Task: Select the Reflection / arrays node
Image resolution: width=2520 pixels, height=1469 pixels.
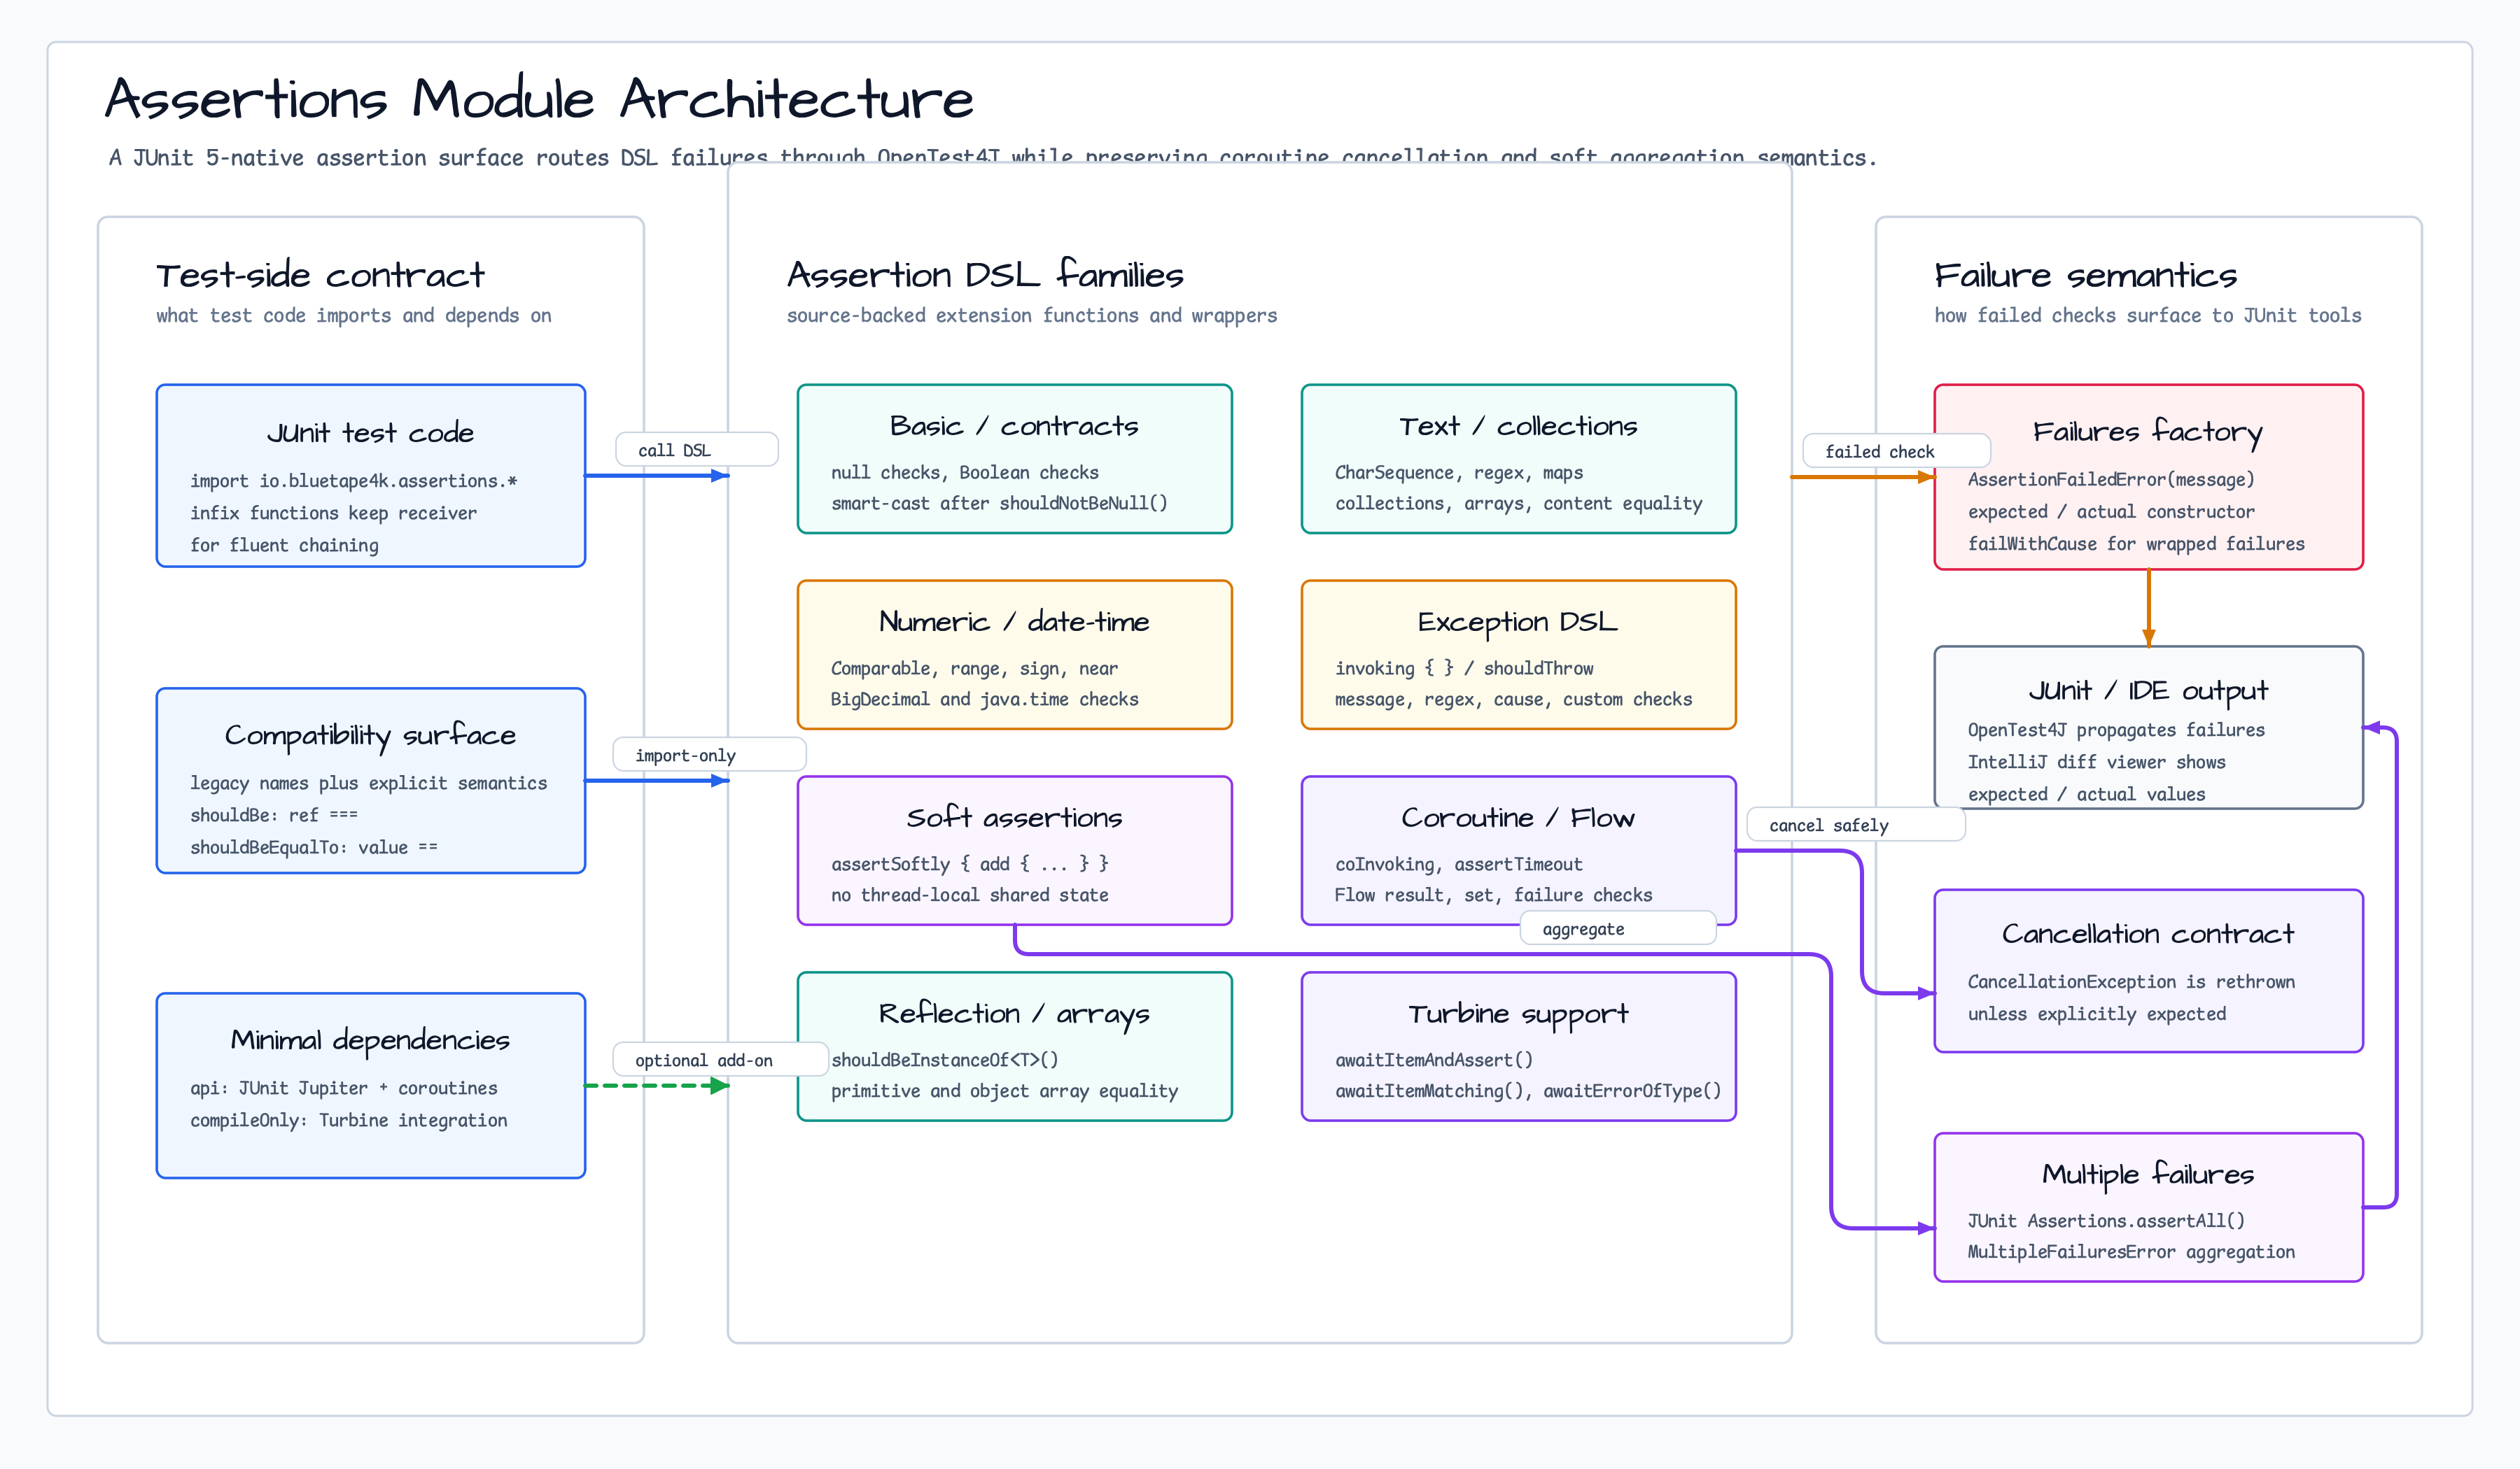Action: (x=1015, y=1046)
